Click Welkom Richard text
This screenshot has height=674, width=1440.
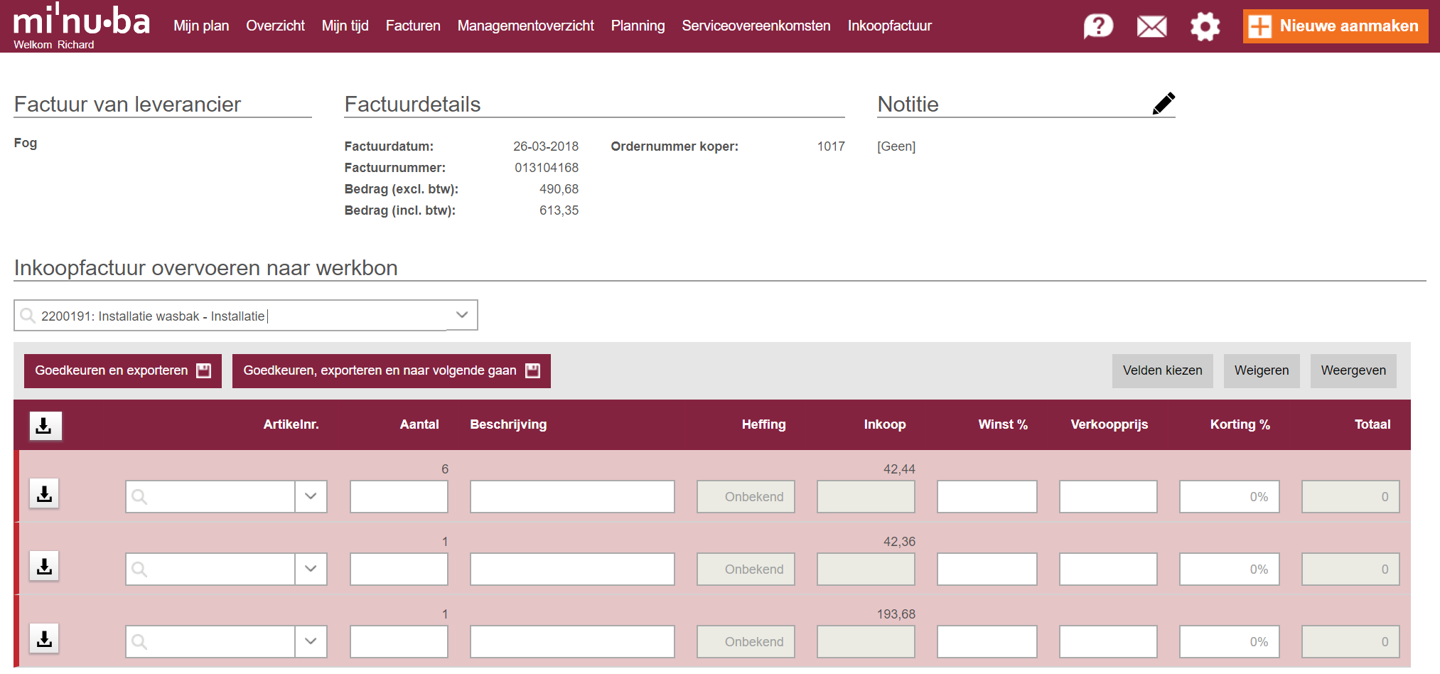coord(54,45)
